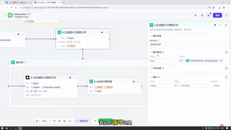Open more menu on canvas node 8

[x=106, y=32]
